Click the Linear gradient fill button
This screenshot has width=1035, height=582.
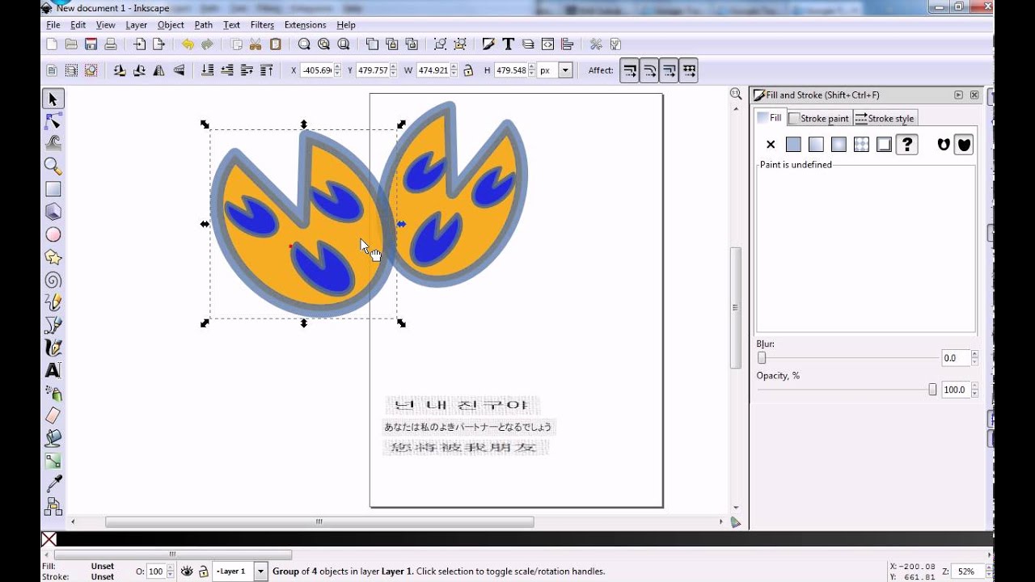tap(816, 145)
